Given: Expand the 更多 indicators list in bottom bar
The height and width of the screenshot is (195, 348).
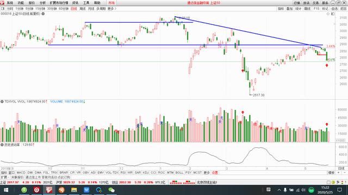Looking at the screenshot, I should click(207, 172).
